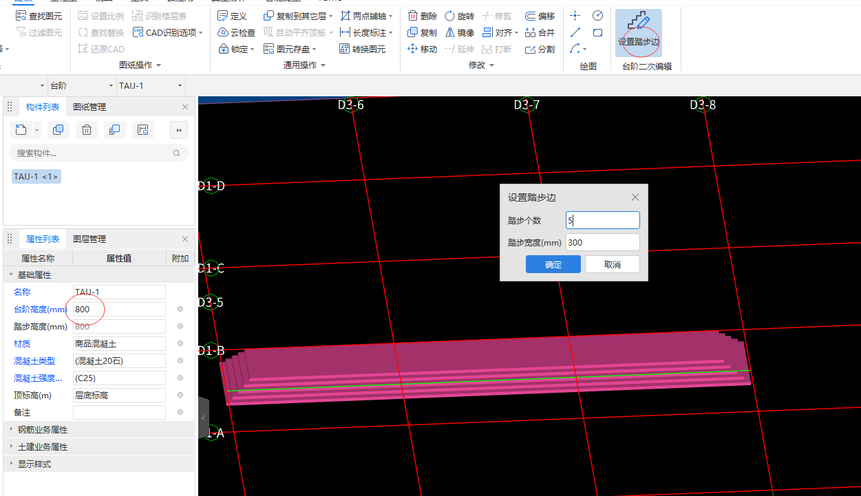Image resolution: width=861 pixels, height=496 pixels.
Task: Click the 定义 define tool
Action: click(x=232, y=16)
